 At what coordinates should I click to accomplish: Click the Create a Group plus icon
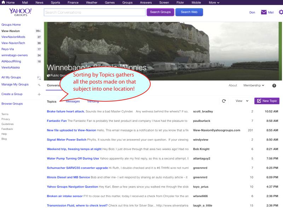click(x=39, y=94)
